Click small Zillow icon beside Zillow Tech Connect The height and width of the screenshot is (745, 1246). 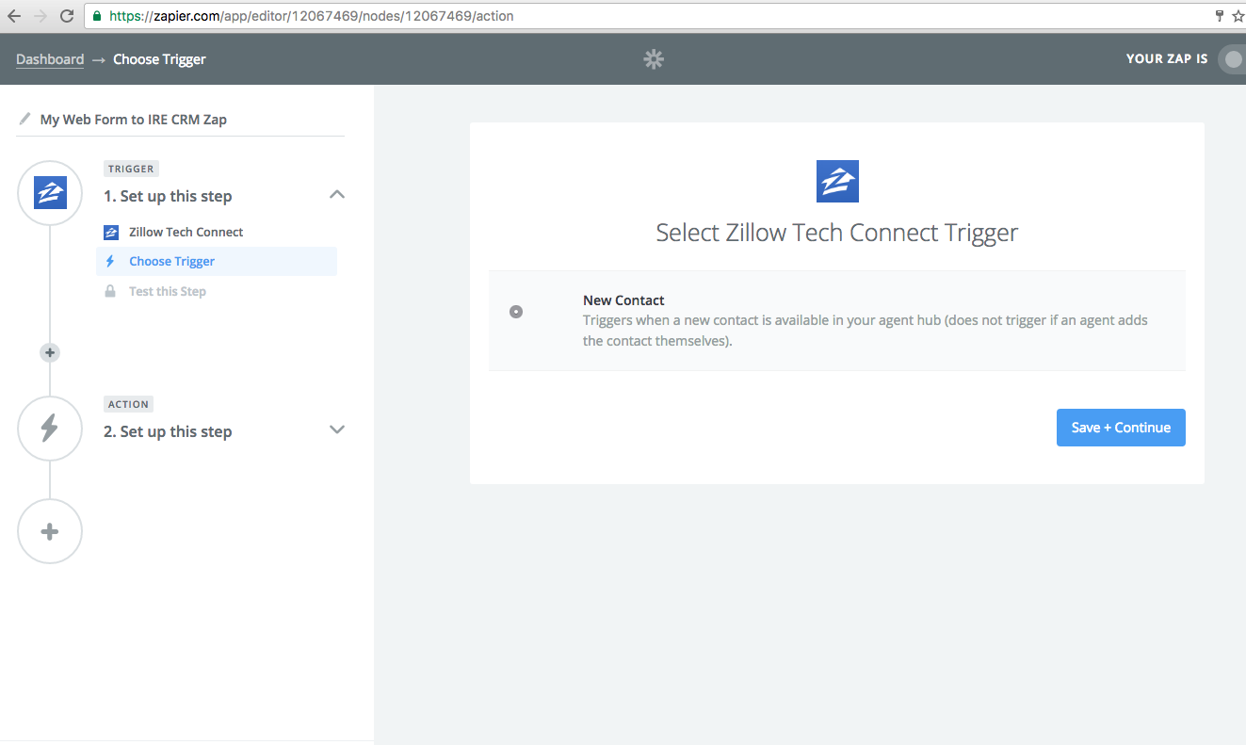tap(111, 232)
